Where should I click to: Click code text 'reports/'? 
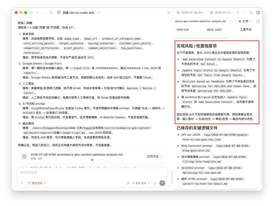30,73
